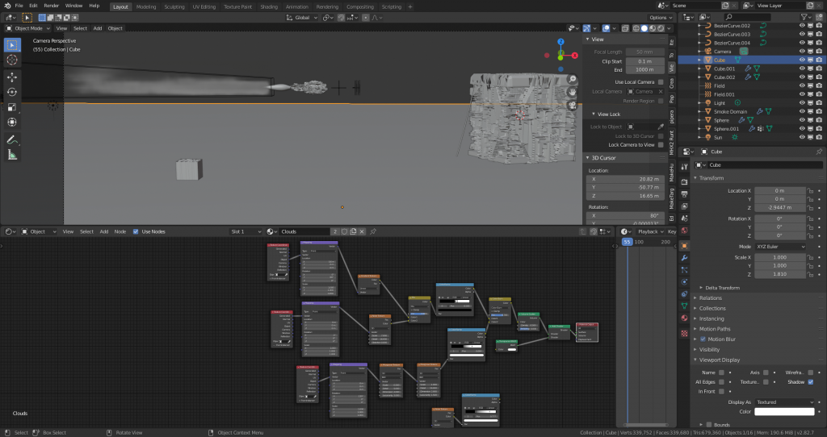Open the viewport Add menu
Image resolution: width=827 pixels, height=437 pixels.
coord(98,28)
